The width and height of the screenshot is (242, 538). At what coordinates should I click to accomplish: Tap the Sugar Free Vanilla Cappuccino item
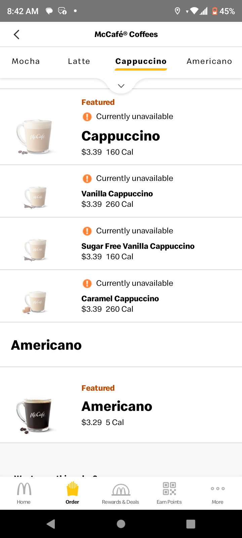(x=138, y=246)
